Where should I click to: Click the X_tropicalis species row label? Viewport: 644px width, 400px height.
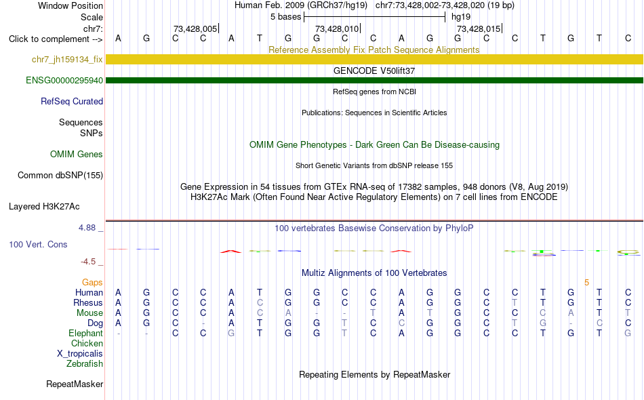[80, 354]
